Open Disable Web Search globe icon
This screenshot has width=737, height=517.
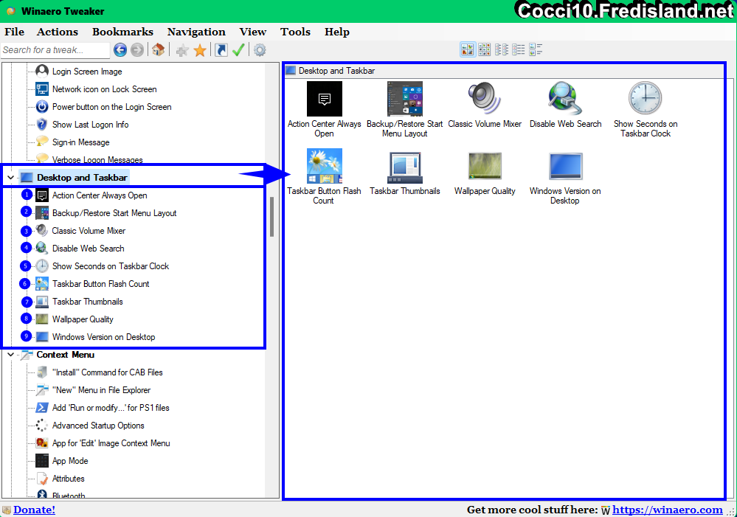click(565, 99)
